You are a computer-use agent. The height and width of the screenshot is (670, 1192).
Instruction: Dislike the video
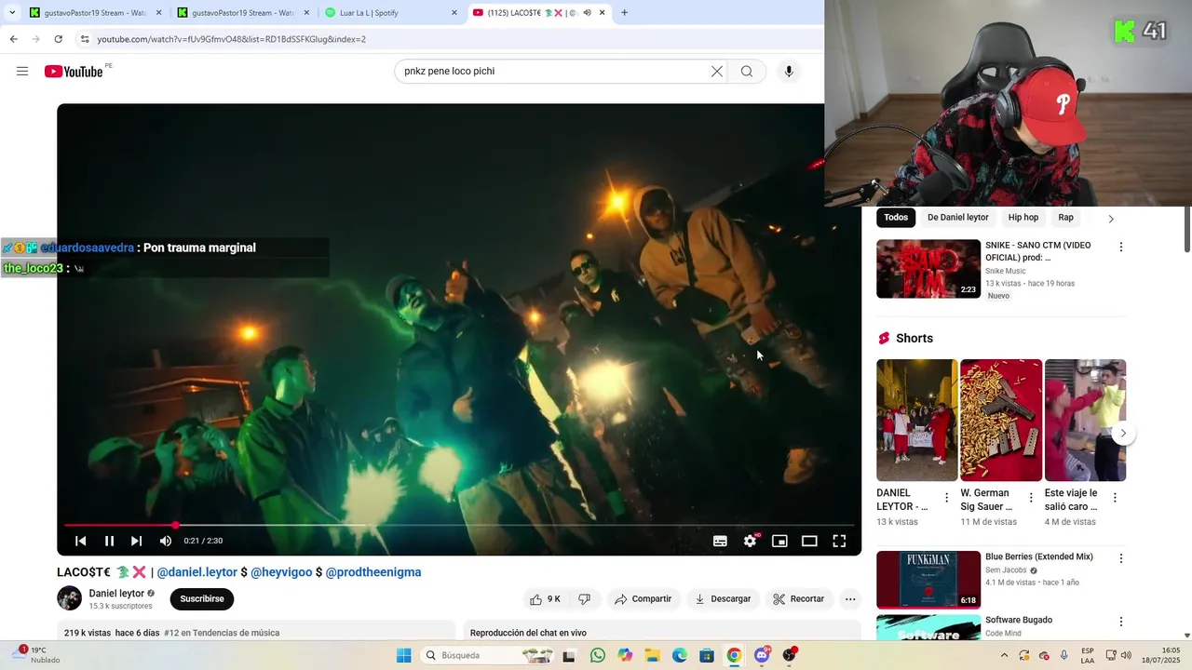tap(585, 599)
